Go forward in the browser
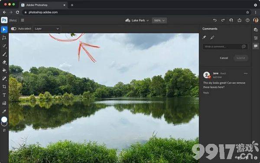 11,12
